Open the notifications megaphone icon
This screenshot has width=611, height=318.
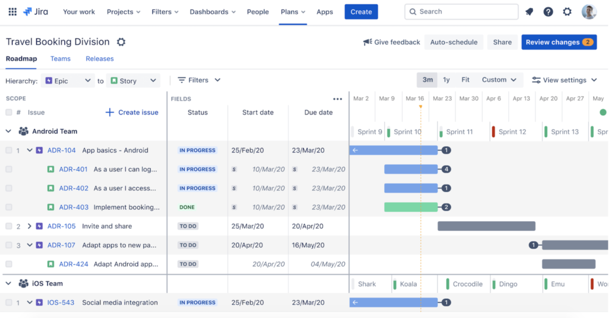click(529, 12)
